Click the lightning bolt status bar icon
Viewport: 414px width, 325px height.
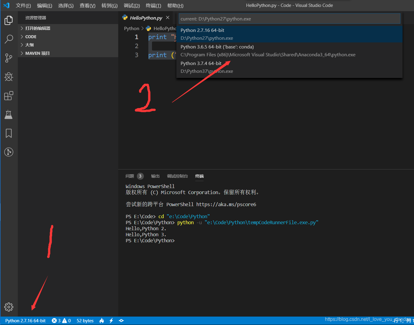111,321
